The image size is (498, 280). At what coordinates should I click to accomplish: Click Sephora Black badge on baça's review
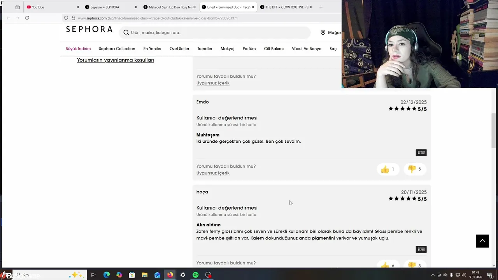421,249
